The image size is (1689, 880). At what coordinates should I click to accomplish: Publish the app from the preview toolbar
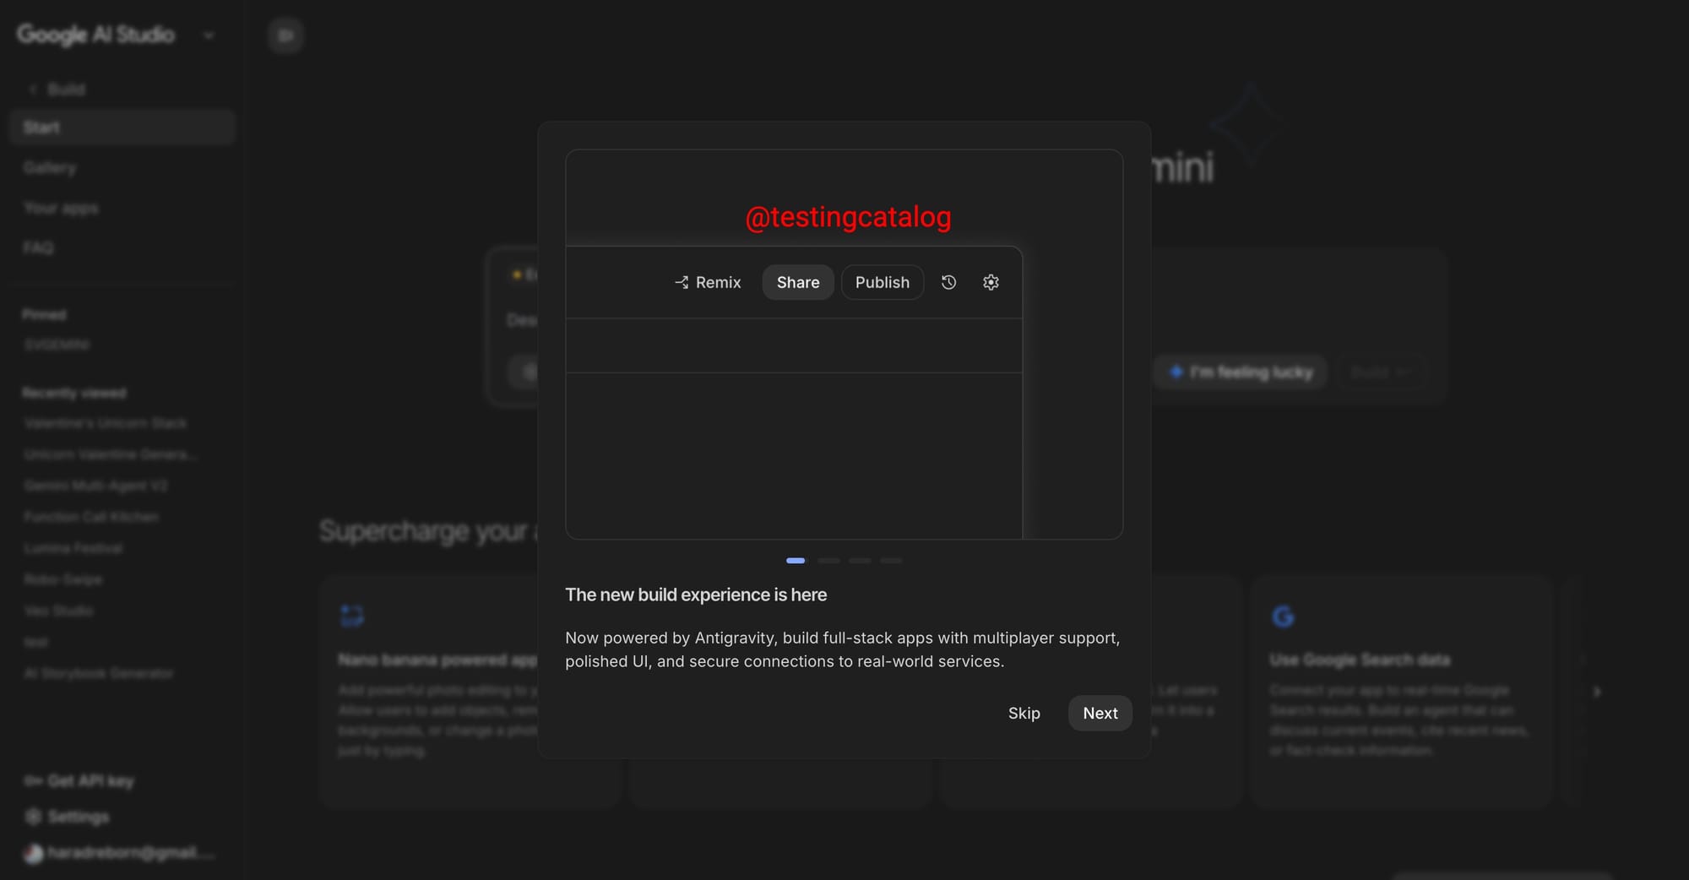[882, 282]
